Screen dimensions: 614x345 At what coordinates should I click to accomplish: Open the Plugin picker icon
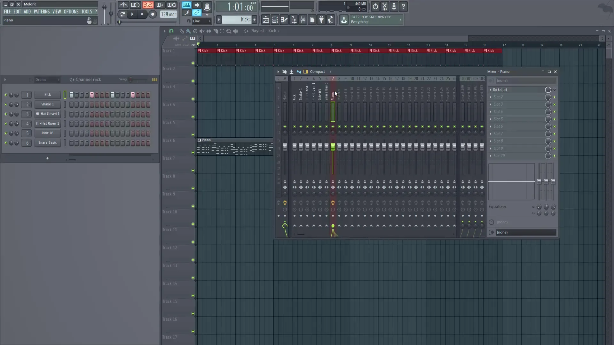point(321,20)
